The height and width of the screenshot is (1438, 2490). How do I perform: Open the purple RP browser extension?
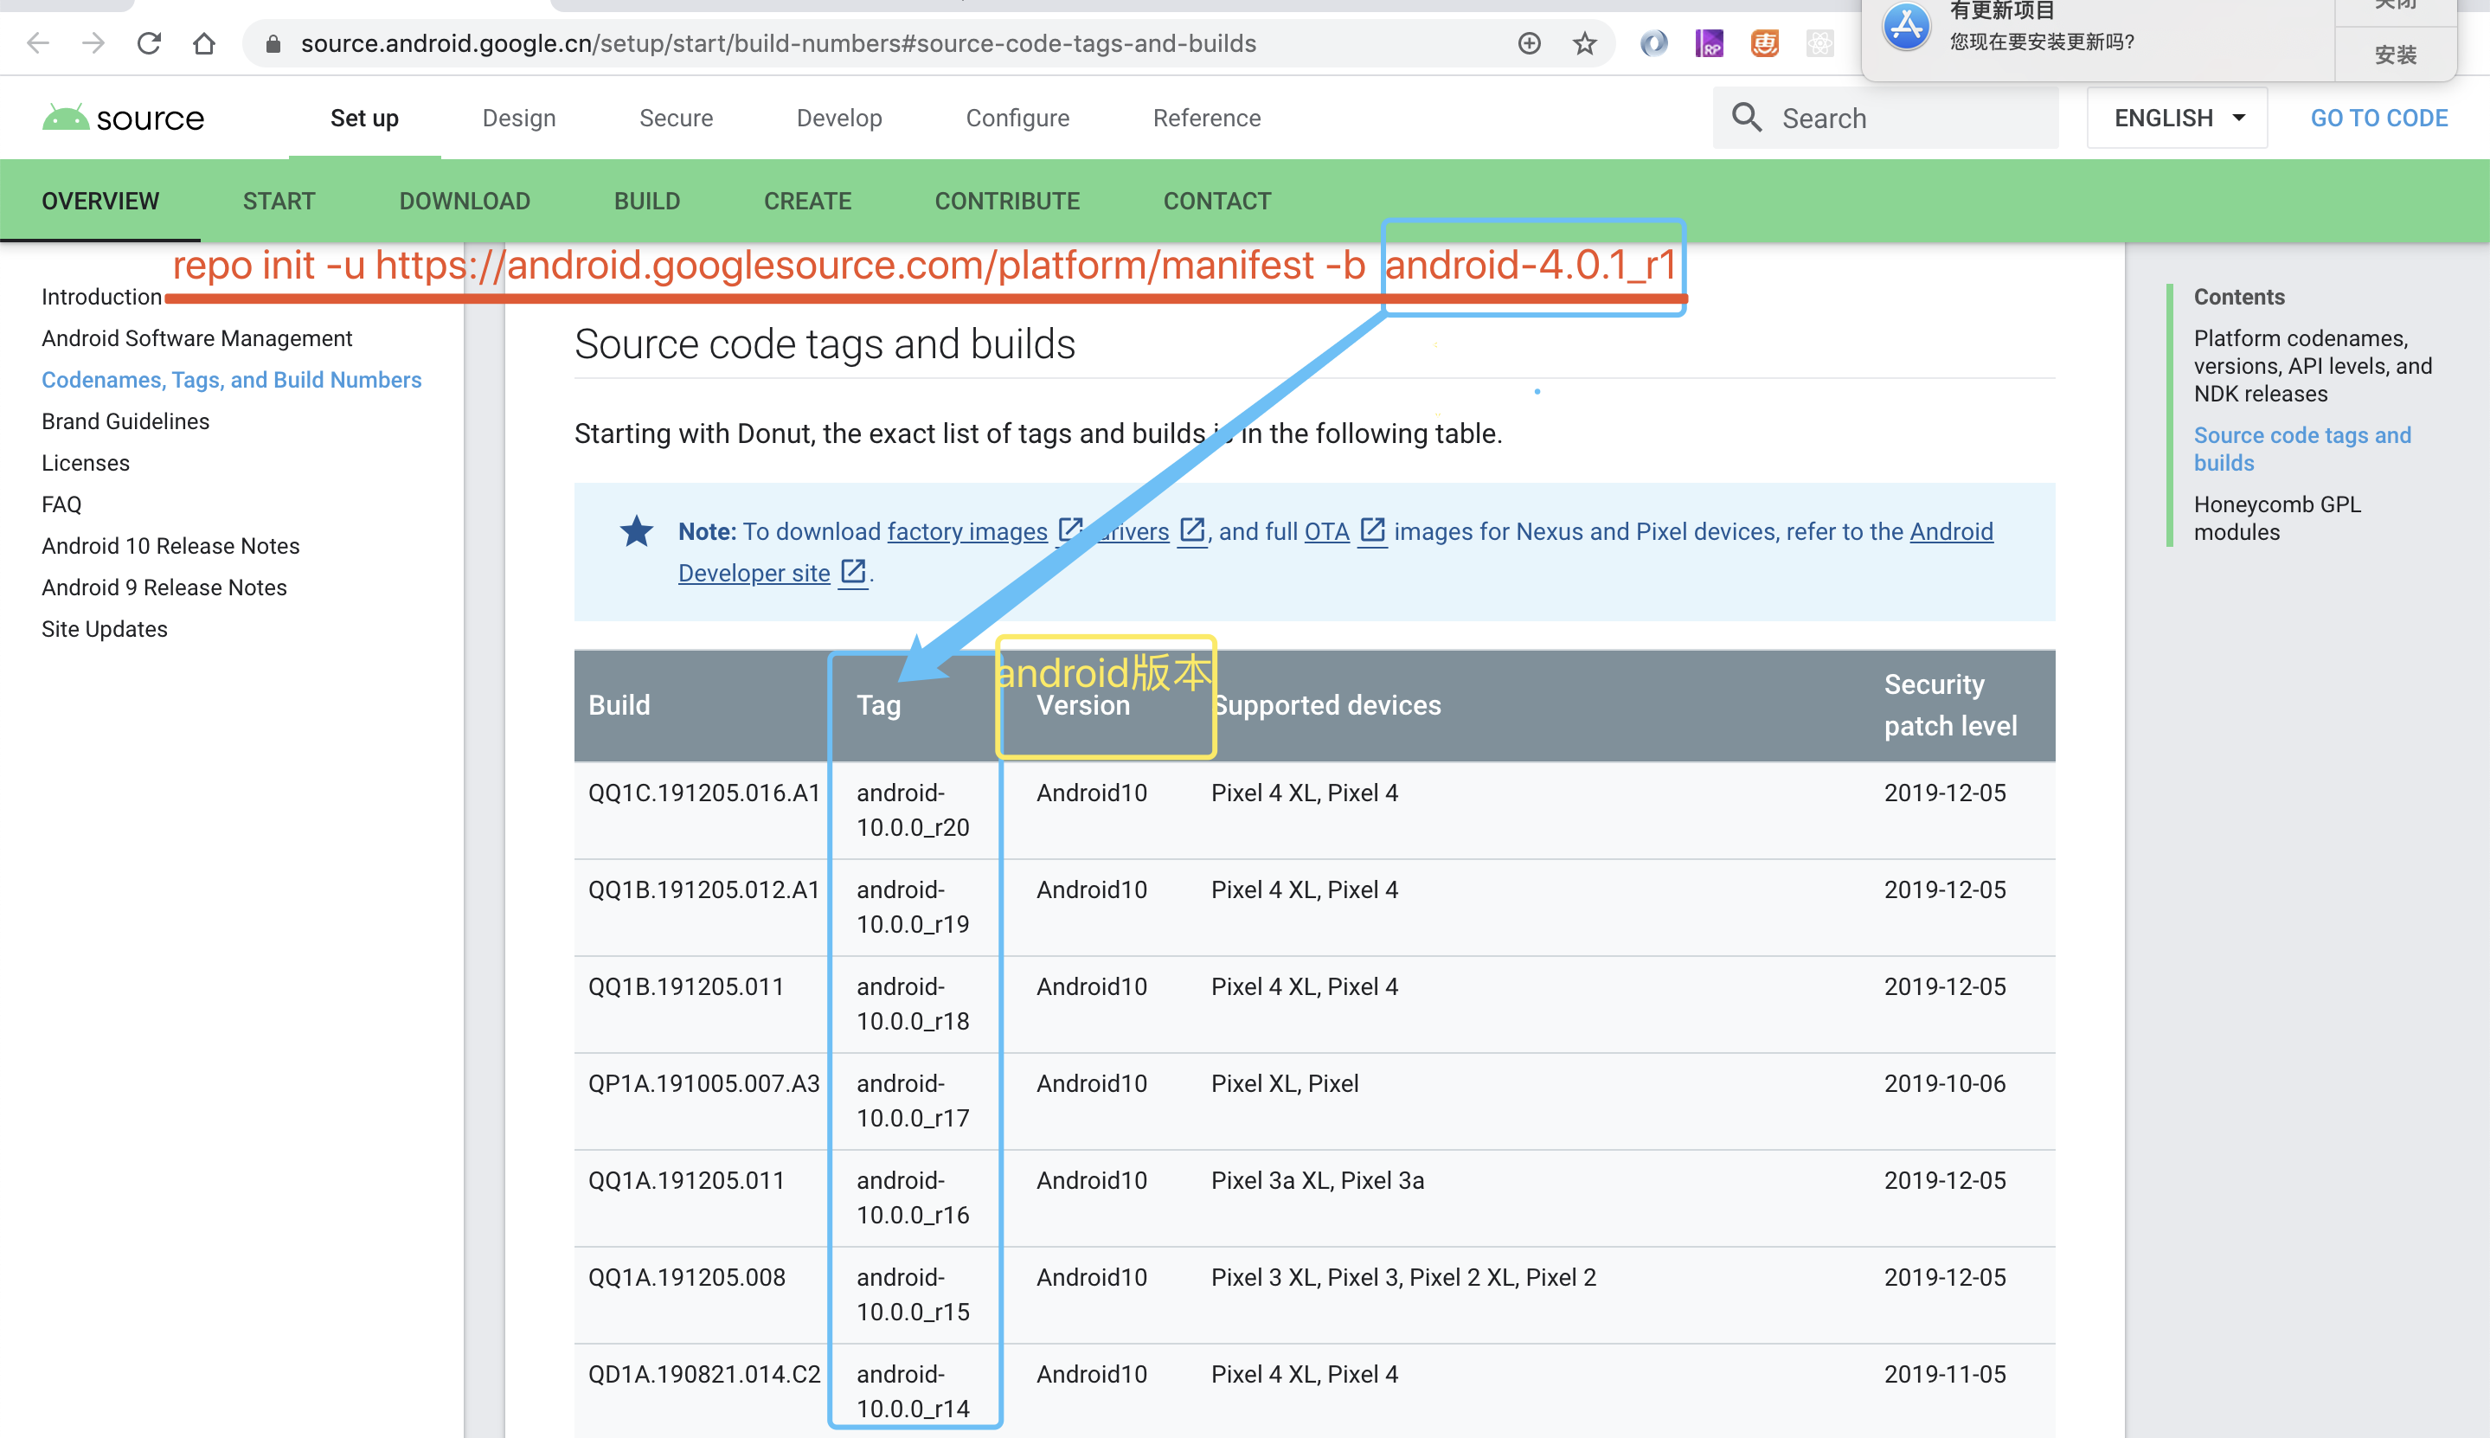pyautogui.click(x=1709, y=43)
